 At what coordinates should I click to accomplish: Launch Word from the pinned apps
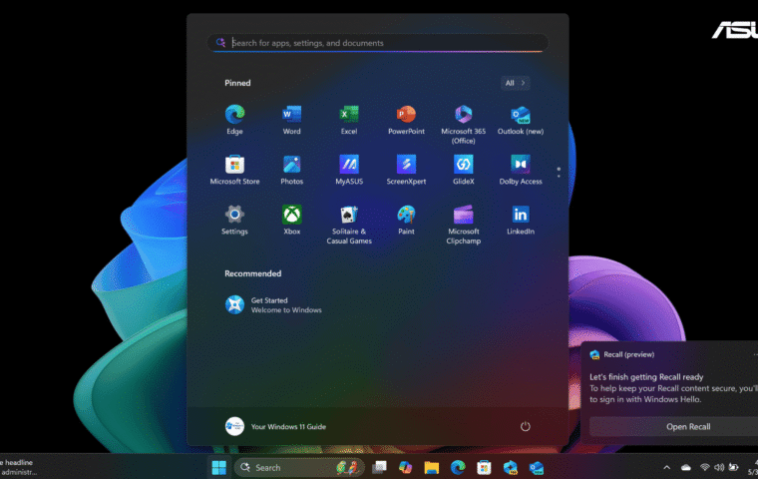coord(291,120)
